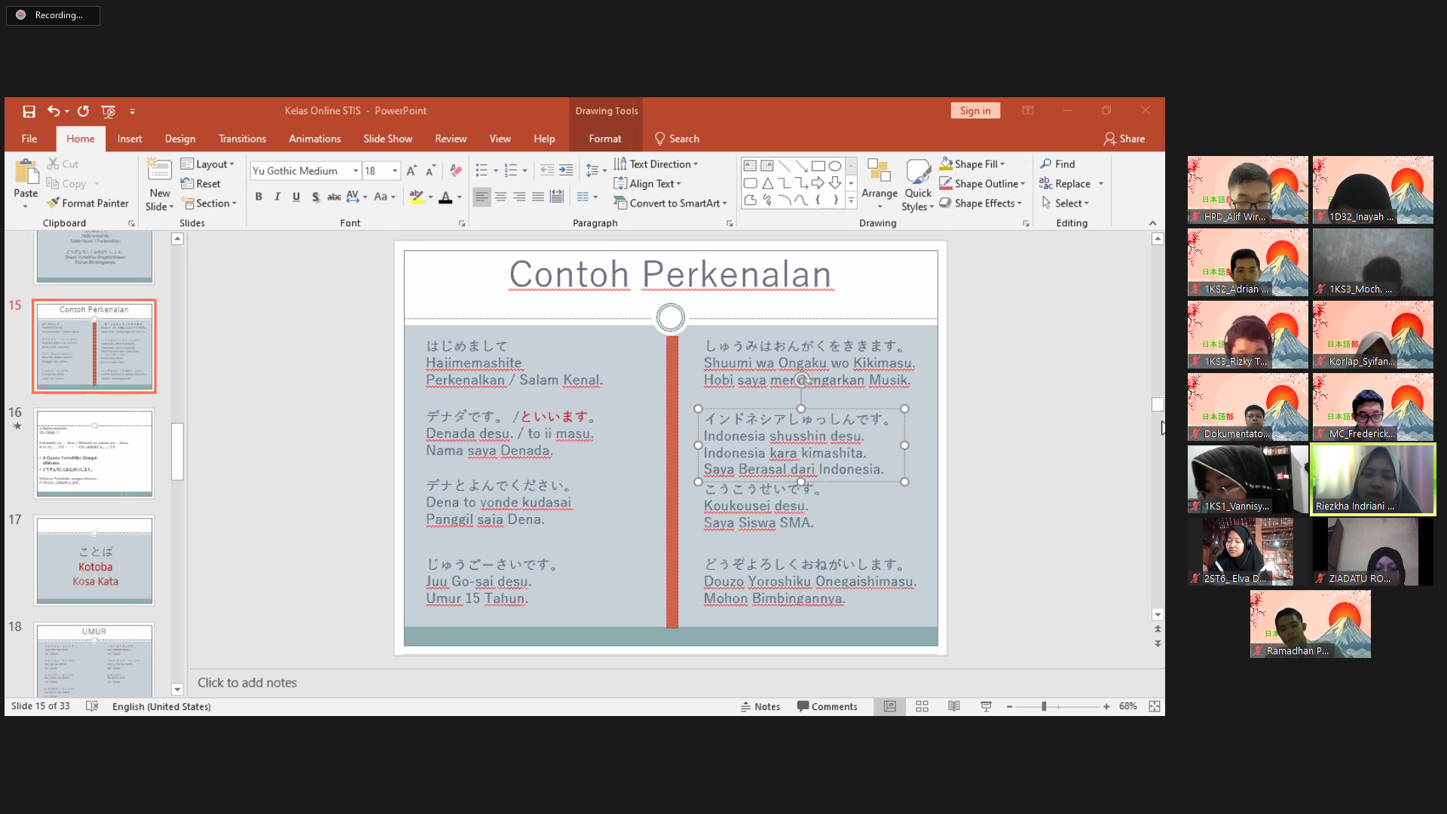
Task: Open the font name dropdown
Action: click(356, 171)
